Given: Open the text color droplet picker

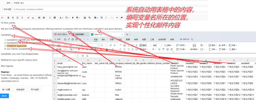Looking at the screenshot, I should tap(73, 18).
